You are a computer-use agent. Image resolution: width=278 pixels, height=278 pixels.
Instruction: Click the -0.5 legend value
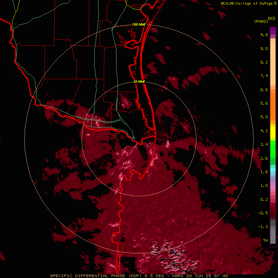point(263,213)
